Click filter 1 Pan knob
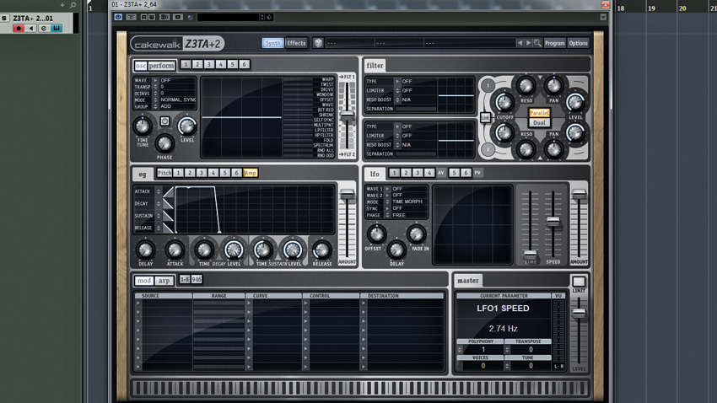717x403 pixels. tap(553, 85)
